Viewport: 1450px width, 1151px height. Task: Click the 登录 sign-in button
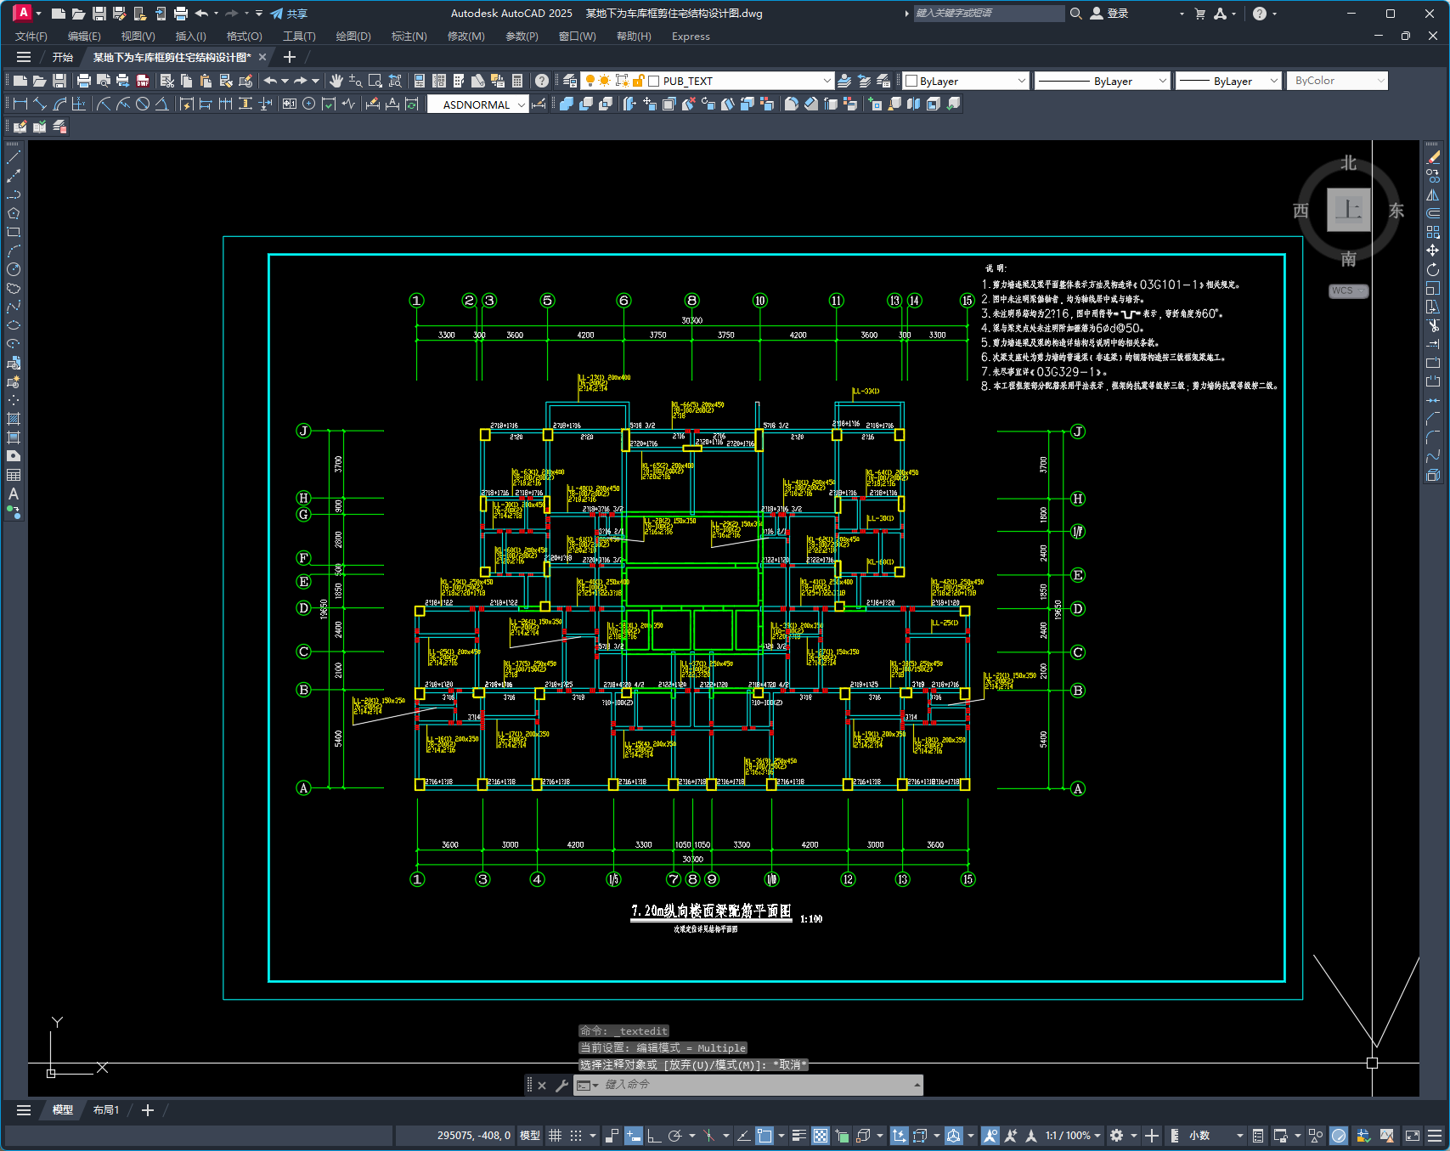click(x=1109, y=13)
